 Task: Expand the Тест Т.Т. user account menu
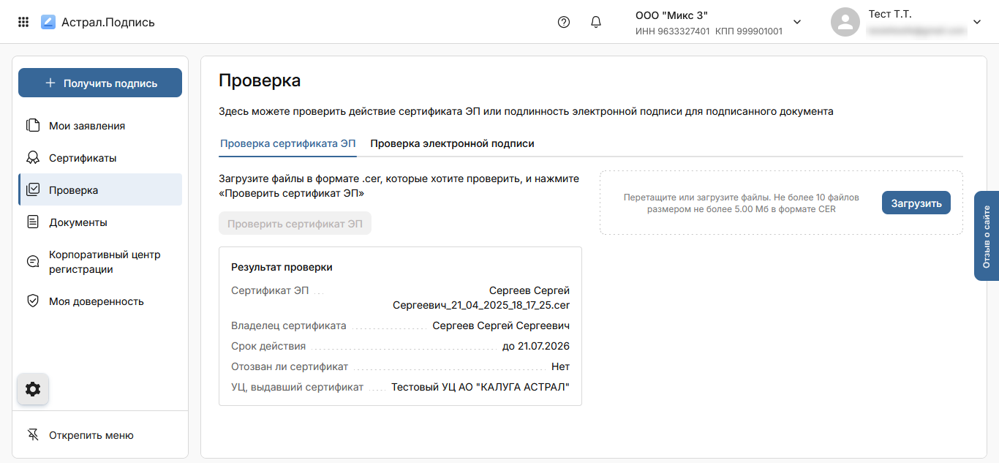coord(976,22)
